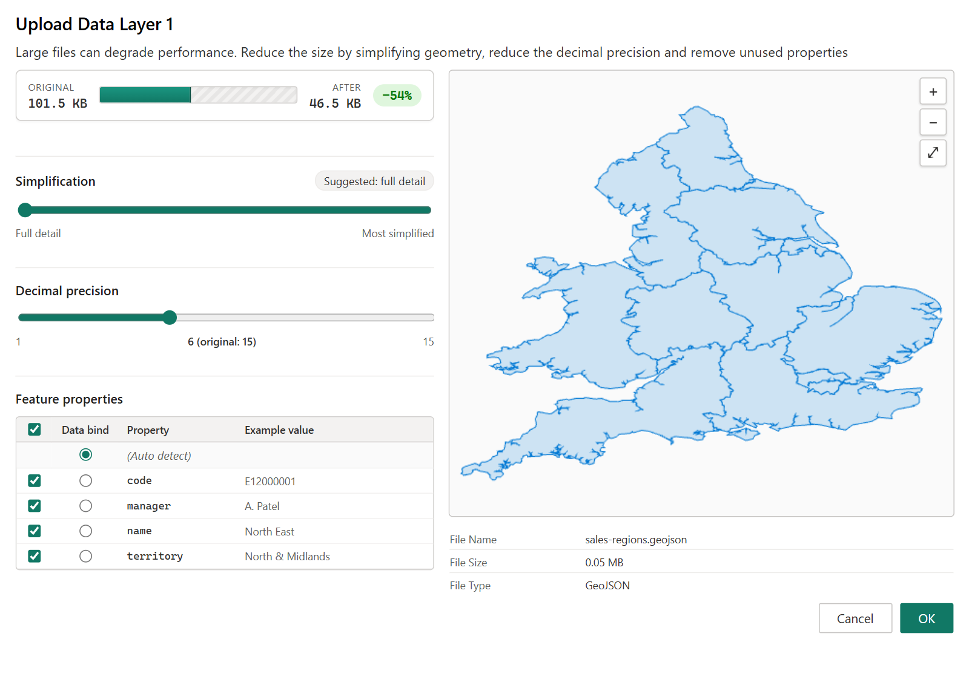
Task: Bind data to the name property
Action: pos(86,531)
